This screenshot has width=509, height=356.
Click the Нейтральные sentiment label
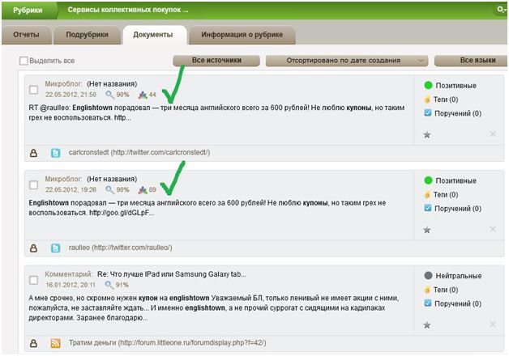(x=459, y=276)
